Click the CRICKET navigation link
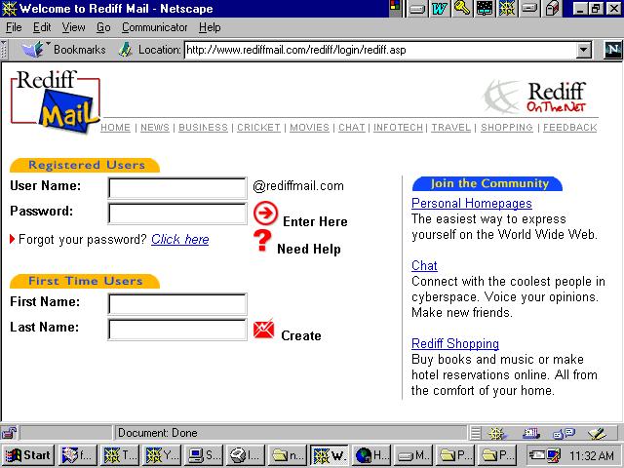 [x=258, y=128]
